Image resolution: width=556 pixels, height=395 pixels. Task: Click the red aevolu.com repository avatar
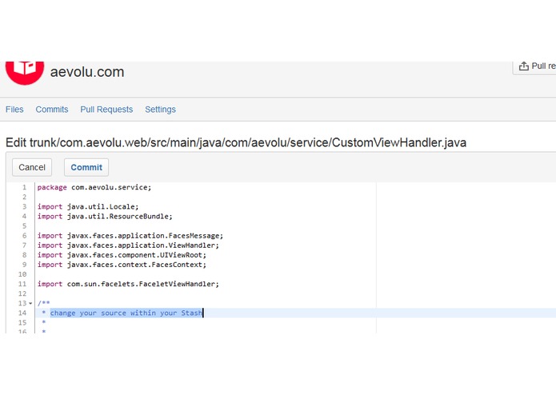[x=25, y=73]
